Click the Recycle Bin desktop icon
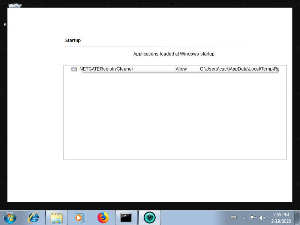Viewport: 300px width, 225px height. click(x=15, y=5)
